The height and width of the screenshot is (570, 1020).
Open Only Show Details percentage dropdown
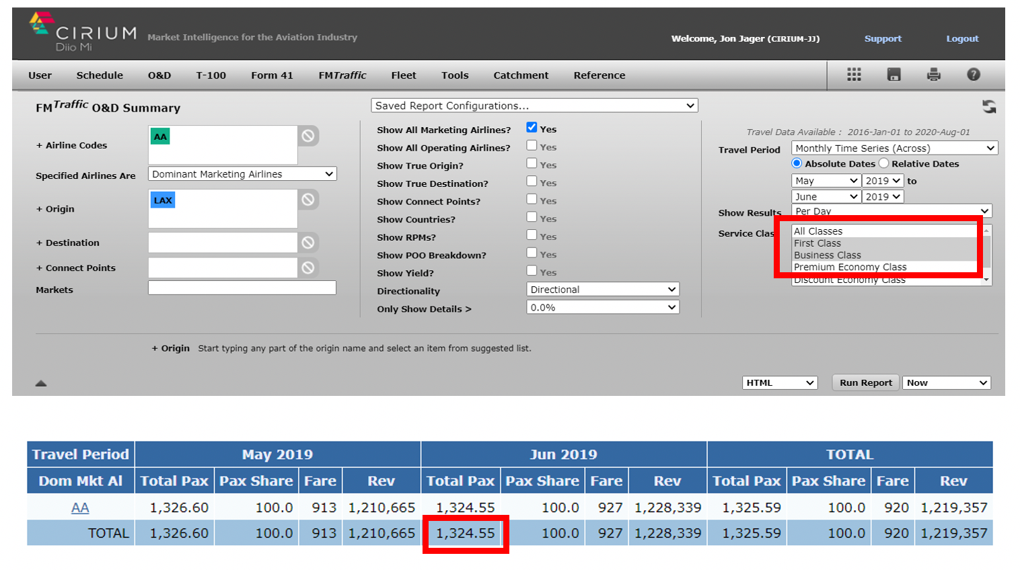point(603,307)
